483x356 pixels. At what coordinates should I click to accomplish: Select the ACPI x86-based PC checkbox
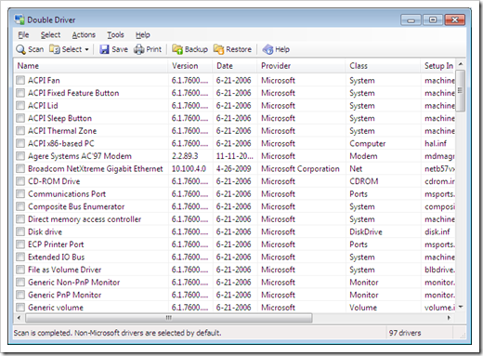coord(20,143)
